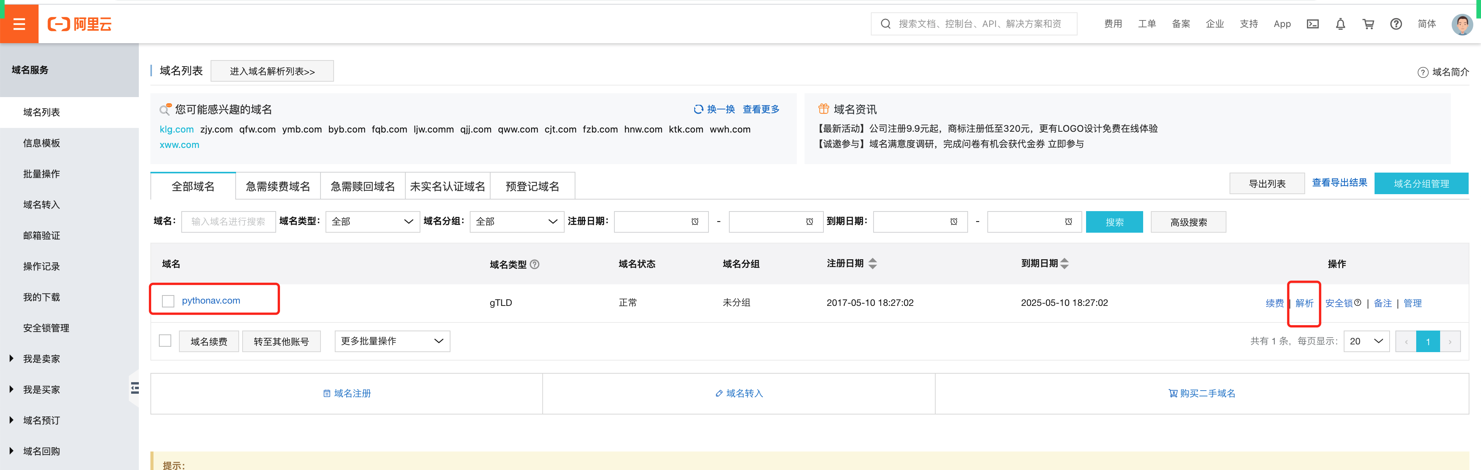Expand 我是卖家 in the sidebar
The height and width of the screenshot is (470, 1481).
[41, 359]
